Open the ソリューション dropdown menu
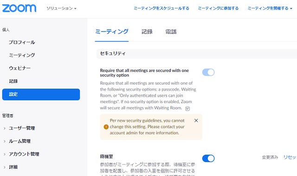Screen dimensions: 297x176 point(61,8)
